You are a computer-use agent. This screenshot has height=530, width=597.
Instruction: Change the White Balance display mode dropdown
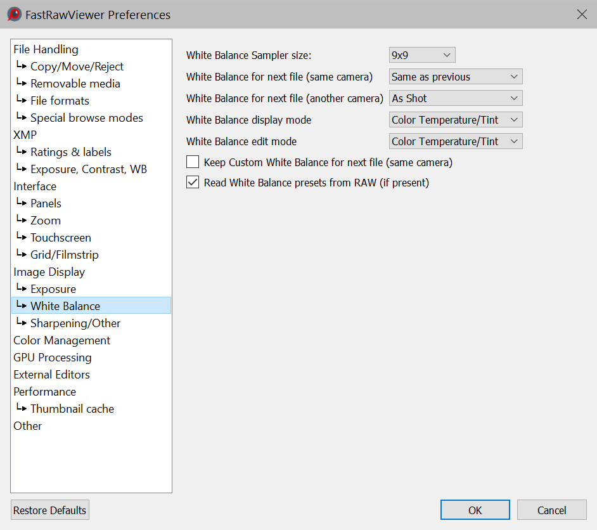click(x=455, y=120)
